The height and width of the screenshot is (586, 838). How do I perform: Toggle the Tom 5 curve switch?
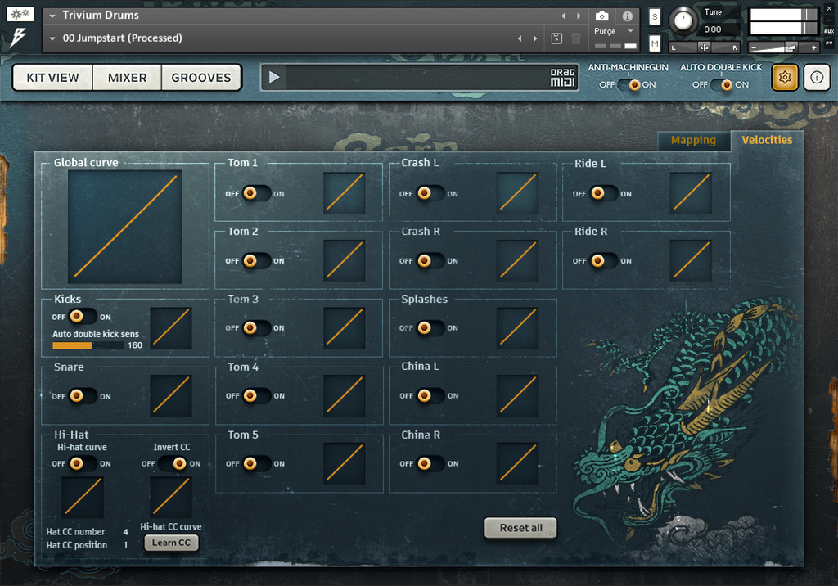(256, 463)
